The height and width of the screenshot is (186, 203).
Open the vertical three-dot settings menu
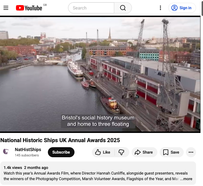(x=160, y=8)
